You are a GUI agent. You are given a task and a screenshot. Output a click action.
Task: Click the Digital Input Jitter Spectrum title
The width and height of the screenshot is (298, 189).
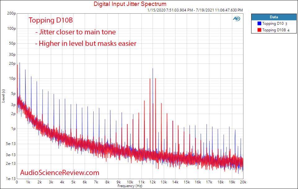[130, 4]
